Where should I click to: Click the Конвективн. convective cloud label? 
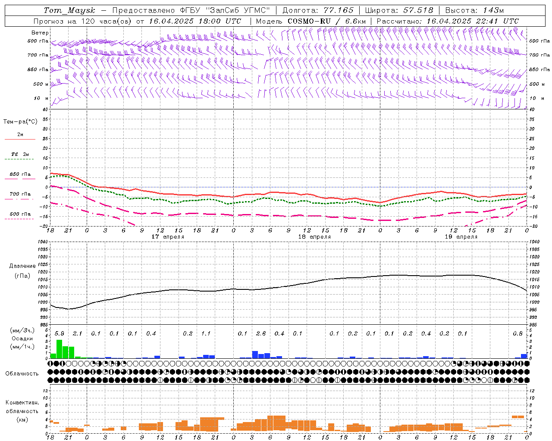[22, 403]
